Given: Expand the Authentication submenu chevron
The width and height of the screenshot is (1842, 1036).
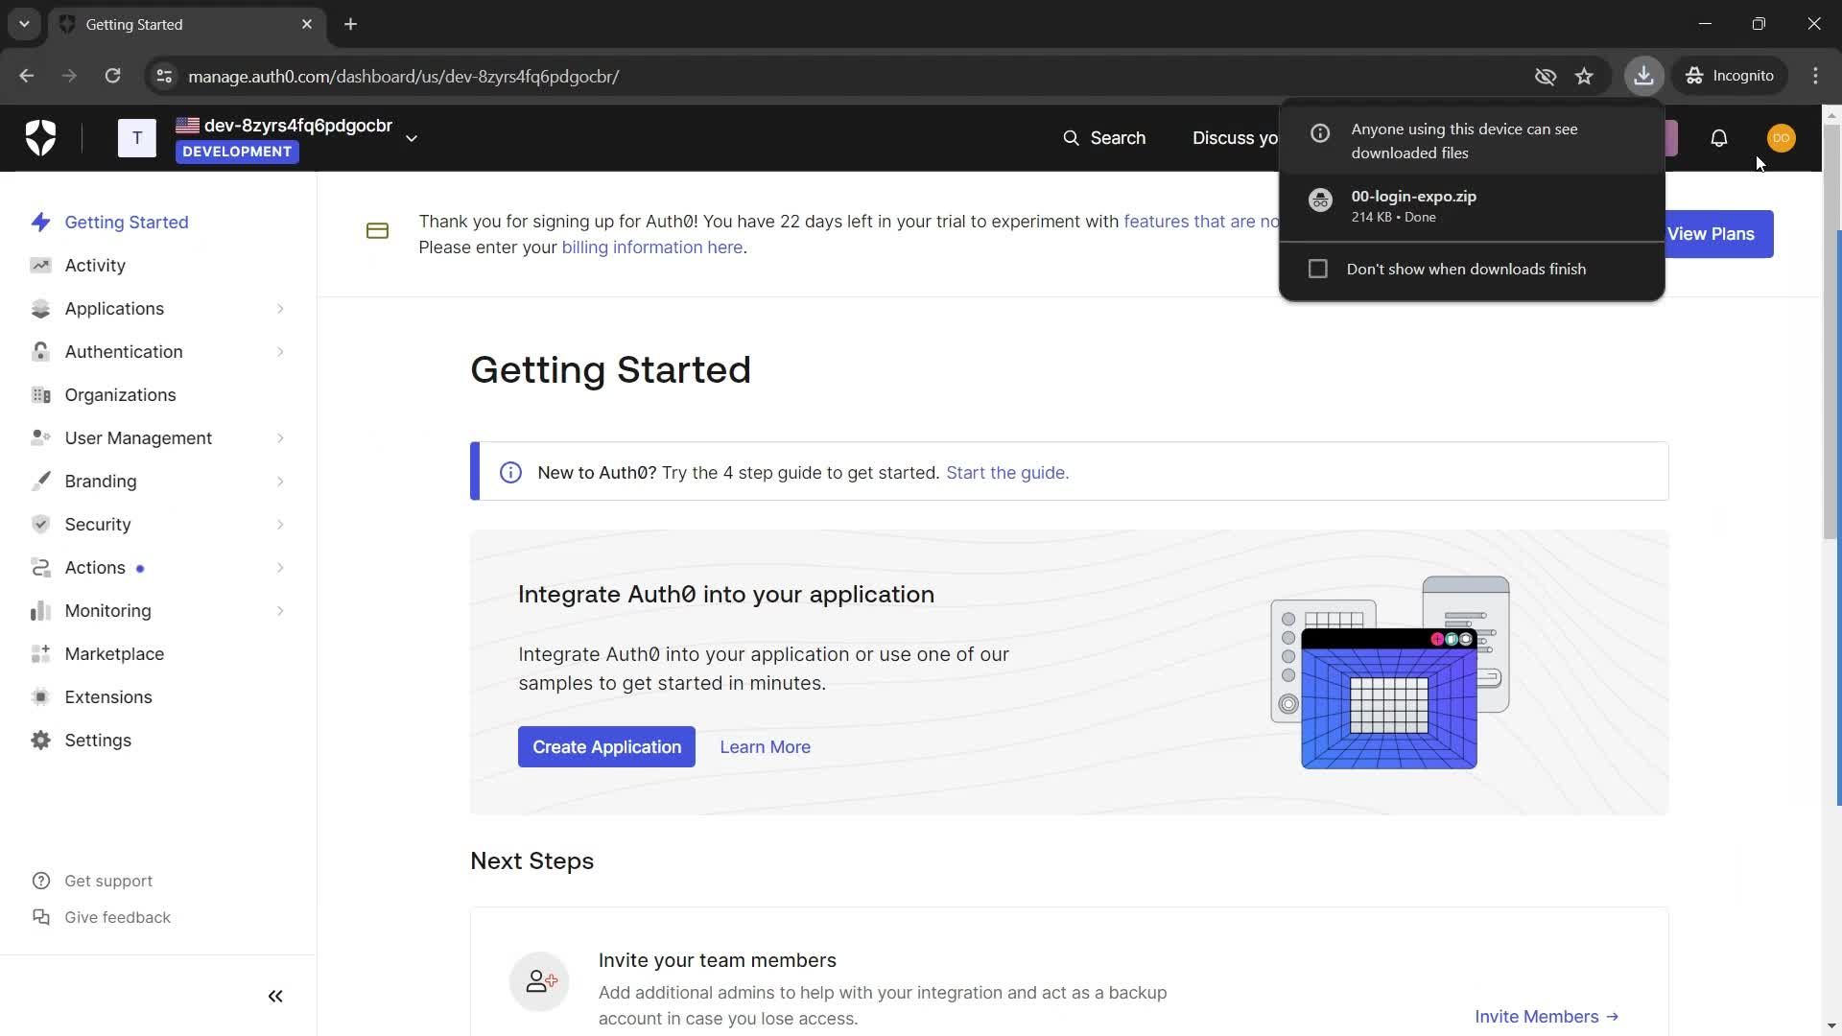Looking at the screenshot, I should click(x=280, y=352).
